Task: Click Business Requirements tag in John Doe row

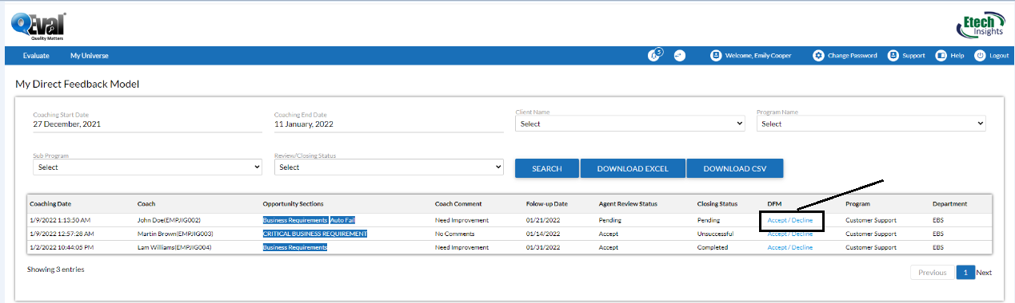Action: [x=295, y=220]
